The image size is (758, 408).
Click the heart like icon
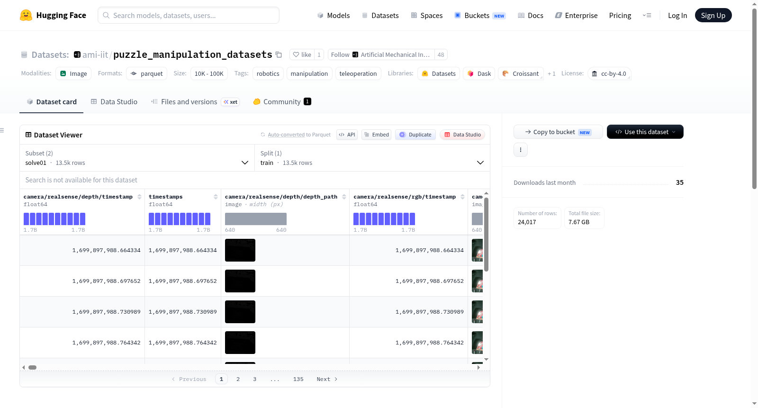click(296, 54)
